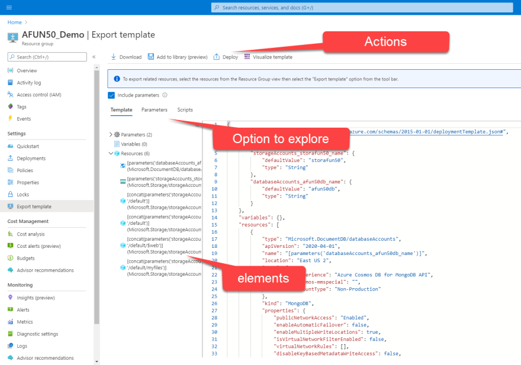Select the '/default/$web' storage resource
This screenshot has height=365, width=521.
164,246
